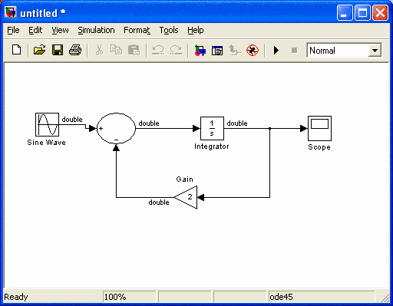
Task: Select the Sine Wave block
Action: coord(47,124)
